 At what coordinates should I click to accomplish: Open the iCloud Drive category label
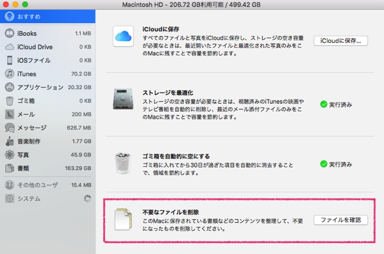(35, 47)
